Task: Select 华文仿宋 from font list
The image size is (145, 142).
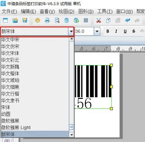Action: [35, 46]
